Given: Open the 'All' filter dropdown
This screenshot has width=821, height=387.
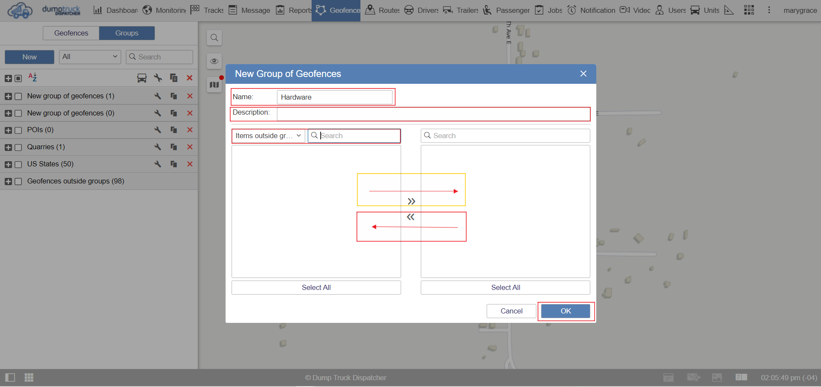Looking at the screenshot, I should (x=90, y=57).
